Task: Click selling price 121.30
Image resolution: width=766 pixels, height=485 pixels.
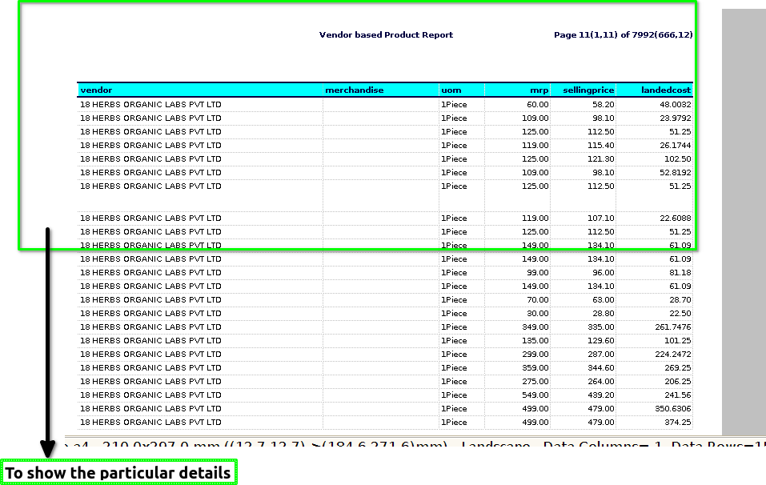Action: click(601, 159)
